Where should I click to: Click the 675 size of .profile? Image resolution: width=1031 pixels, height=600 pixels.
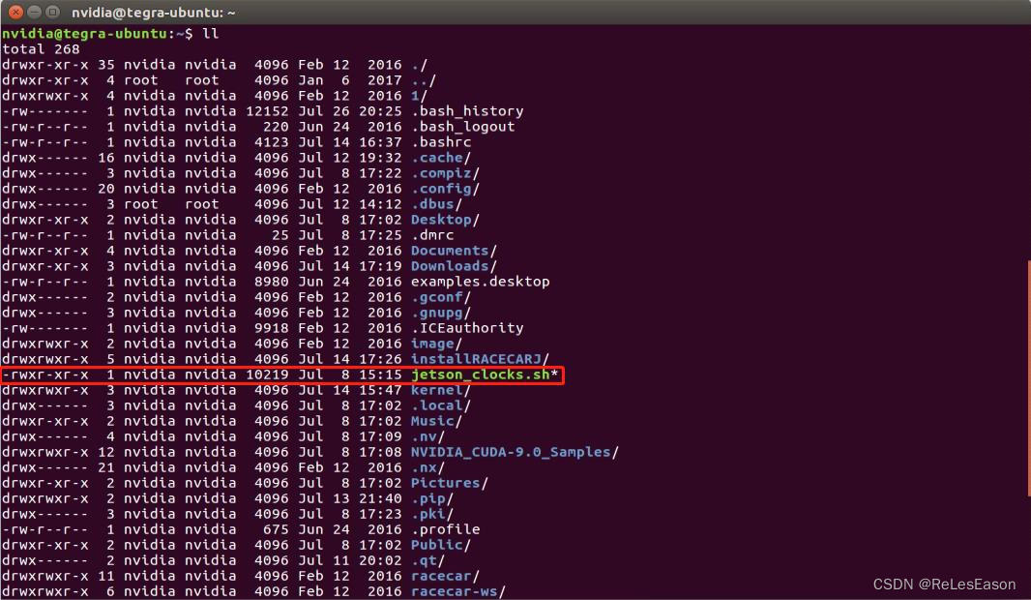pyautogui.click(x=276, y=529)
